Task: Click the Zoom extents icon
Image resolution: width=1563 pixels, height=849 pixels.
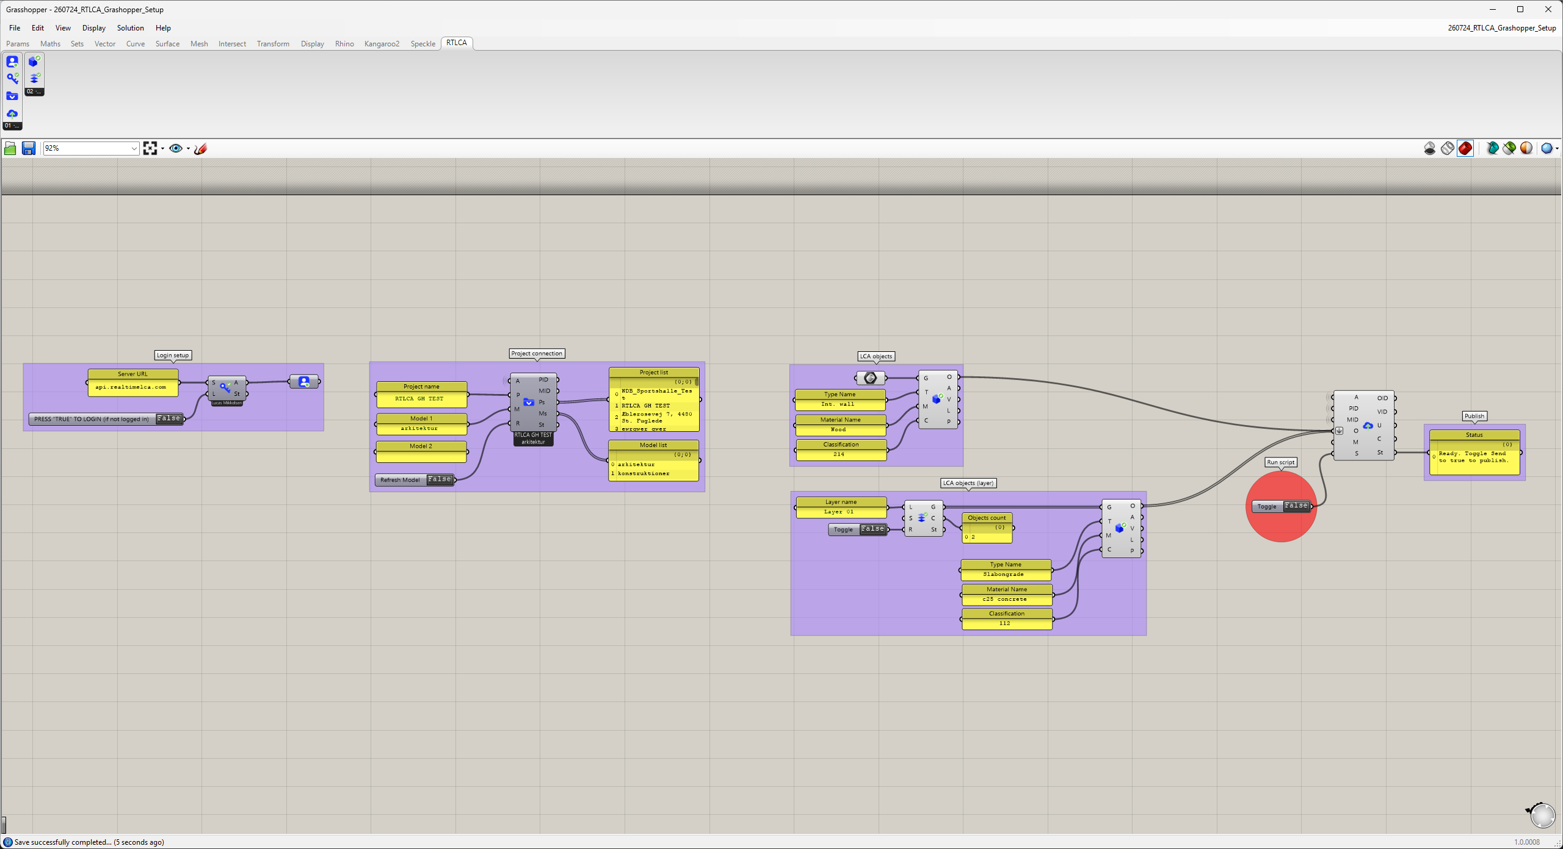Action: pyautogui.click(x=150, y=148)
